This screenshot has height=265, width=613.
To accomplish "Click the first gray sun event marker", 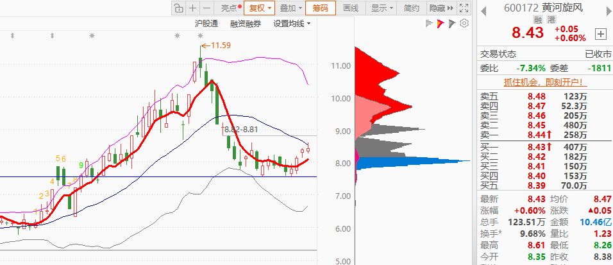I will 92,36.
